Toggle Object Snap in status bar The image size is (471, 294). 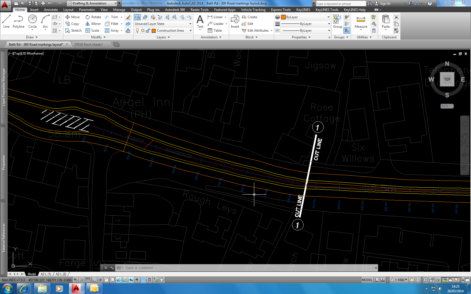coord(106,280)
